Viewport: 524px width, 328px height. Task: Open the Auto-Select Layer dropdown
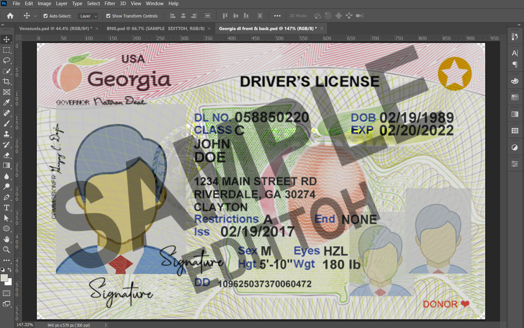(x=88, y=16)
